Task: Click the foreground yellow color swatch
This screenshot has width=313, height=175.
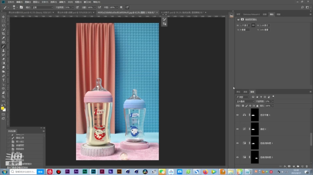Action: tap(3, 108)
